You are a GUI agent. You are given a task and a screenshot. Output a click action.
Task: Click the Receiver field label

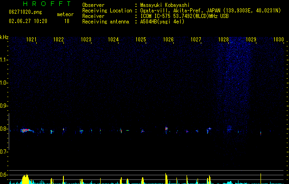tap(93, 16)
